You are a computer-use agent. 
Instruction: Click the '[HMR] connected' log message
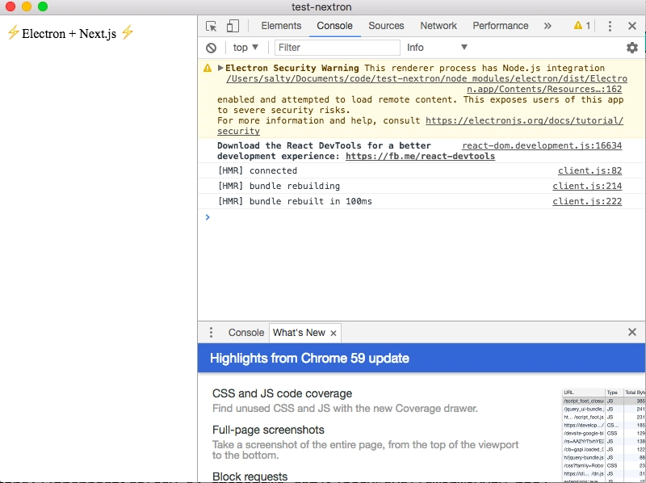(257, 170)
